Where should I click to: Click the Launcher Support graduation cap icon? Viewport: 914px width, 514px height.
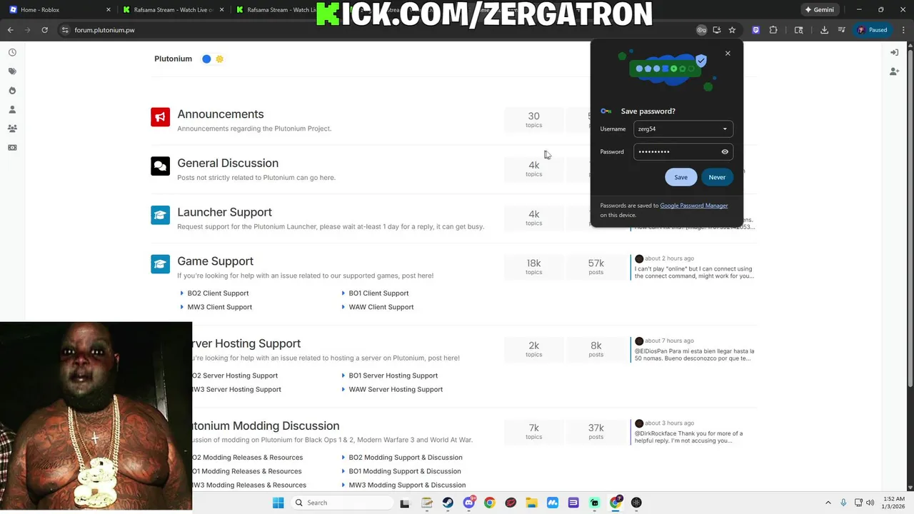click(x=160, y=215)
